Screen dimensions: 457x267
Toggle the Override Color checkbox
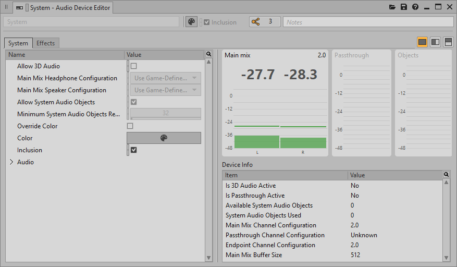point(130,126)
